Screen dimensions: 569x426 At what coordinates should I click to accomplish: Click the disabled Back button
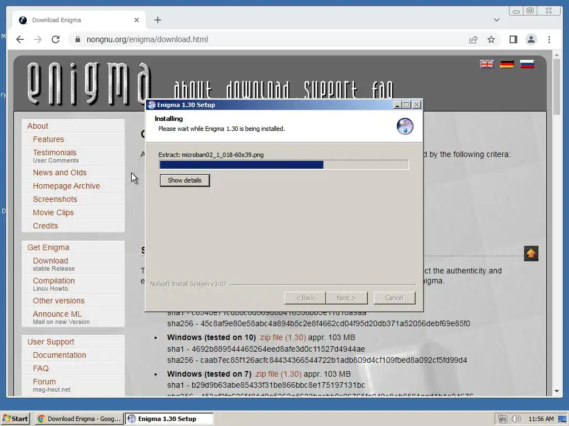305,298
